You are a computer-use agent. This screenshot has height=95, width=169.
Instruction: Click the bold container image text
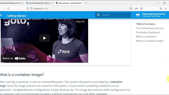coord(116,82)
